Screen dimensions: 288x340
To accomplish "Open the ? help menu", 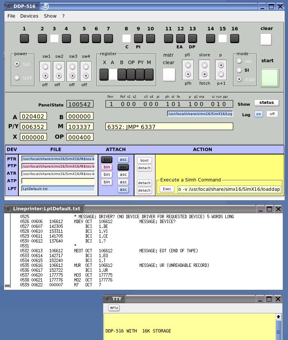I will coord(63,16).
